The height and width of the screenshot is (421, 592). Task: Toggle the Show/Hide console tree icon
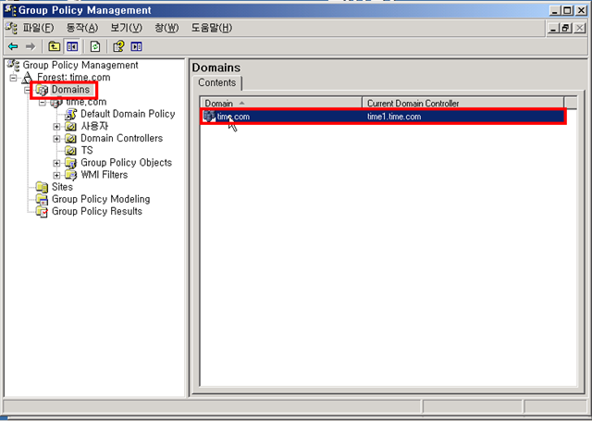[72, 46]
